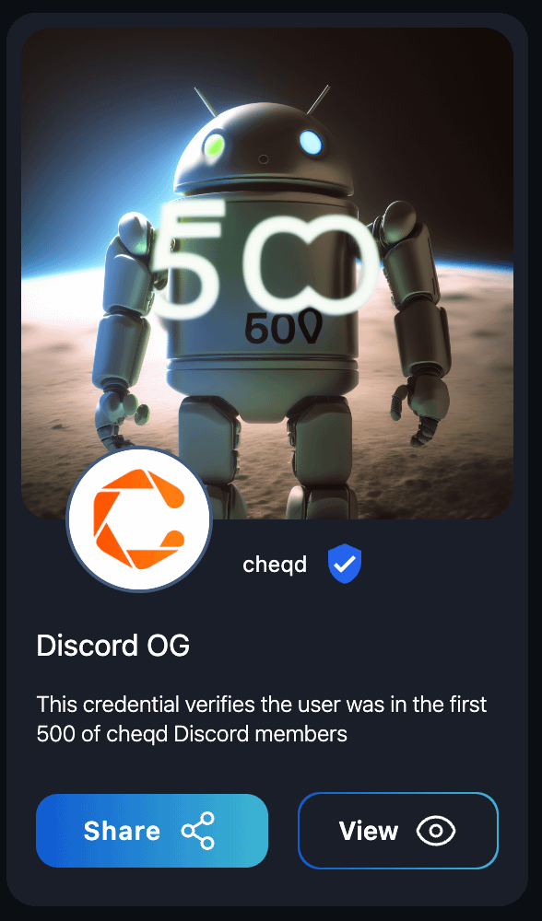The height and width of the screenshot is (921, 542).
Task: Select the cheqd issuer name
Action: pyautogui.click(x=275, y=565)
